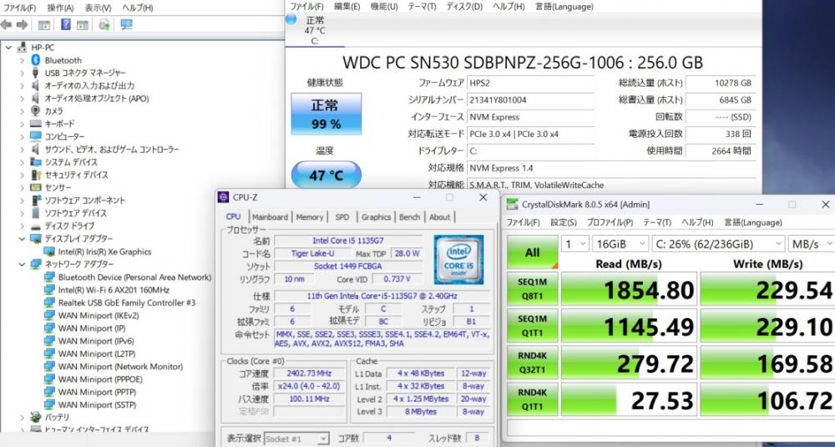Collapse the ネットワーク アダプター node
The height and width of the screenshot is (447, 835).
point(22,264)
